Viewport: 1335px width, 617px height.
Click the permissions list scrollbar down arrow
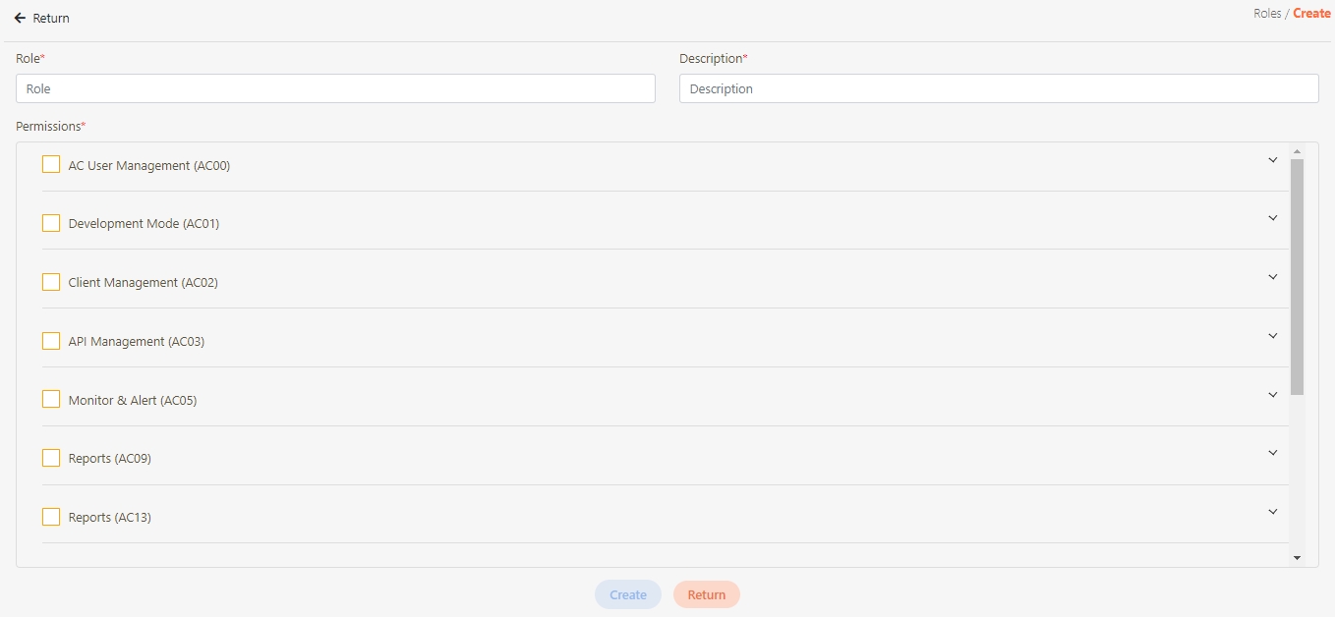1297,558
